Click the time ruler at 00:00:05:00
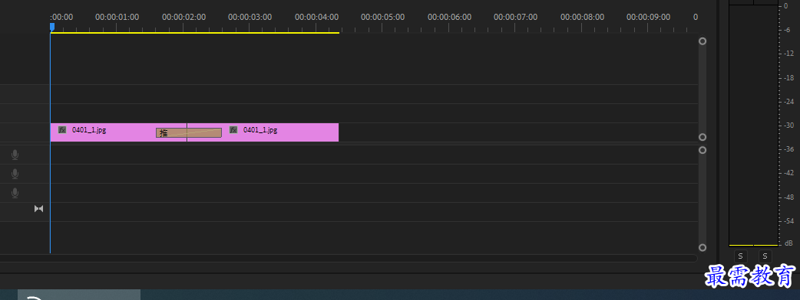The height and width of the screenshot is (300, 800). pos(382,18)
